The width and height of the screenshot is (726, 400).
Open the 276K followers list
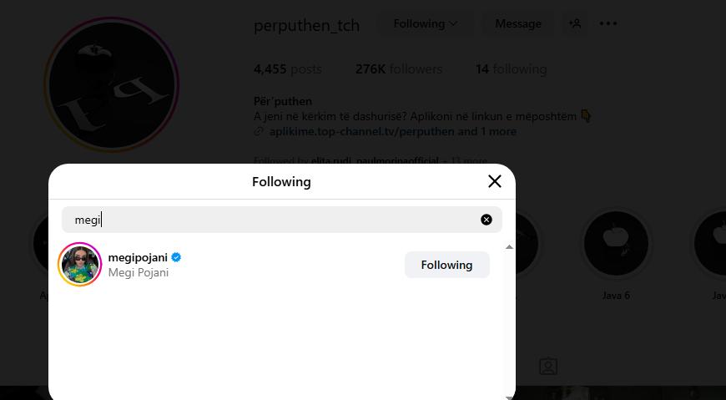(399, 69)
